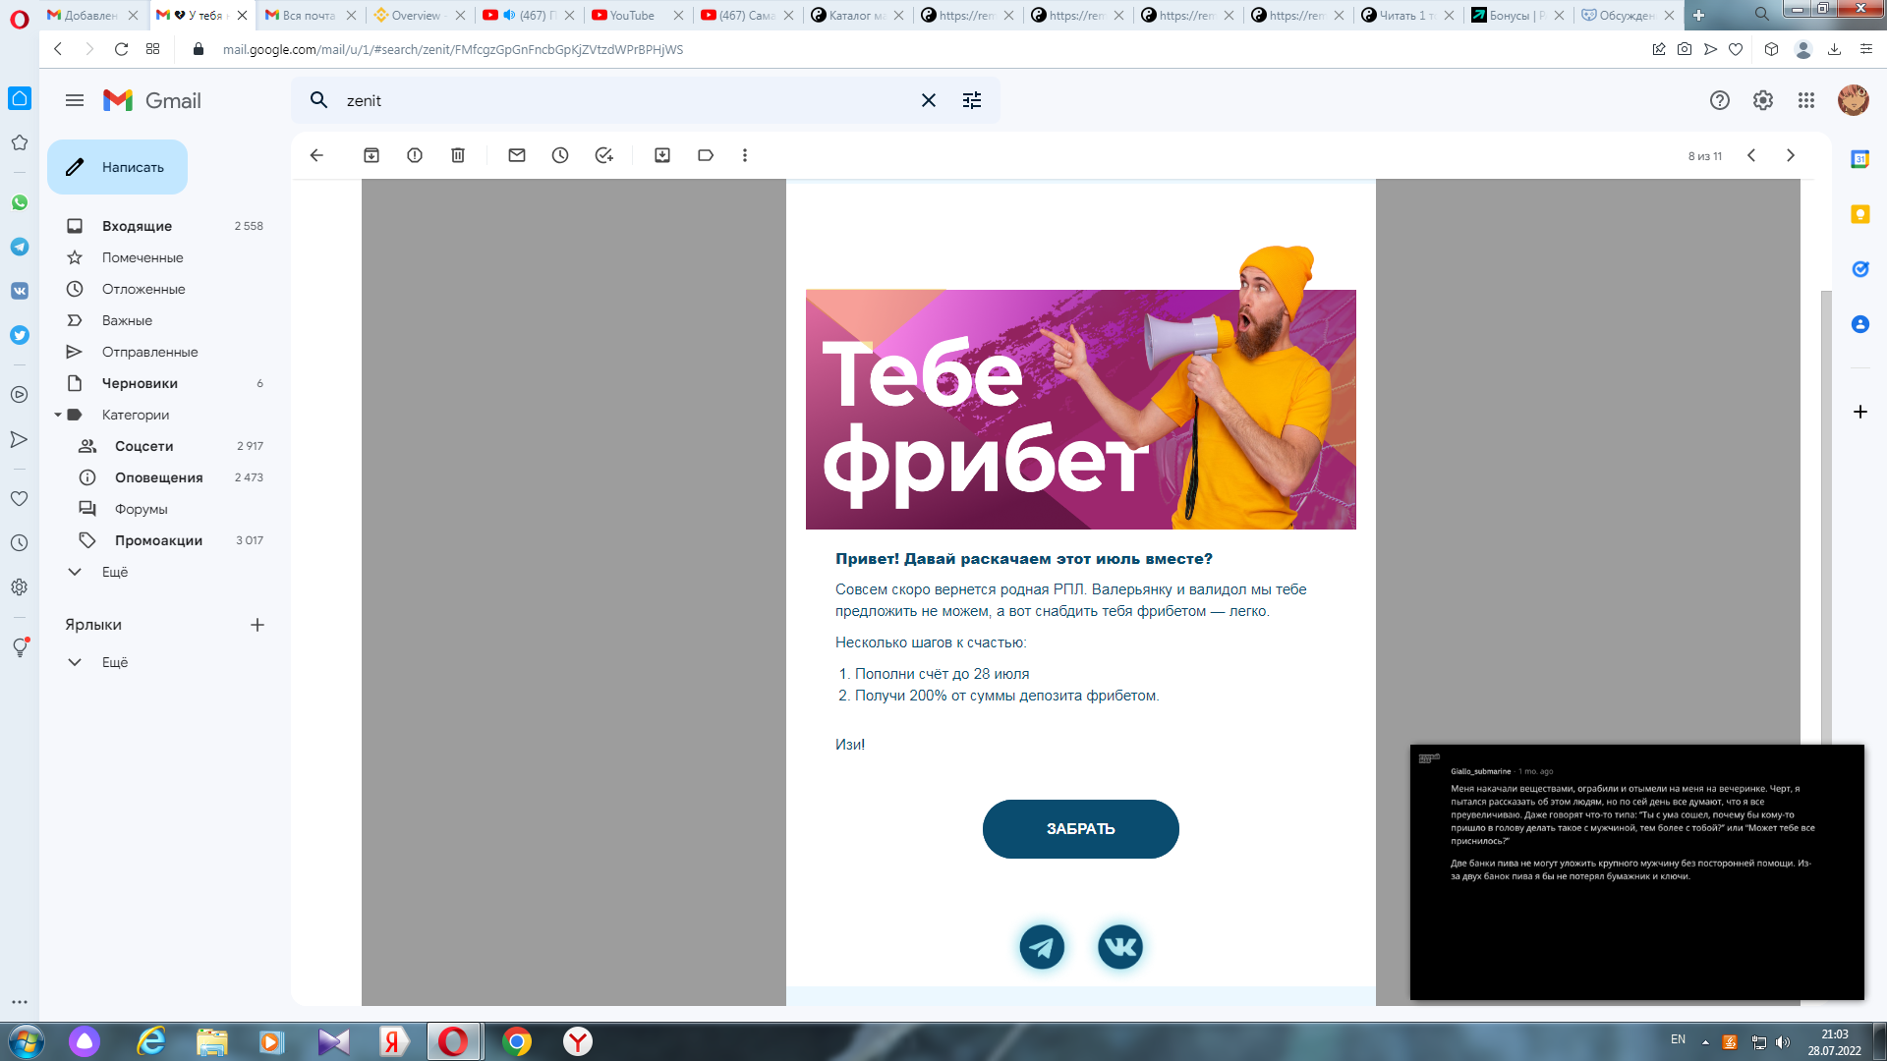This screenshot has width=1887, height=1061.
Task: Add email to tasks icon
Action: point(603,155)
